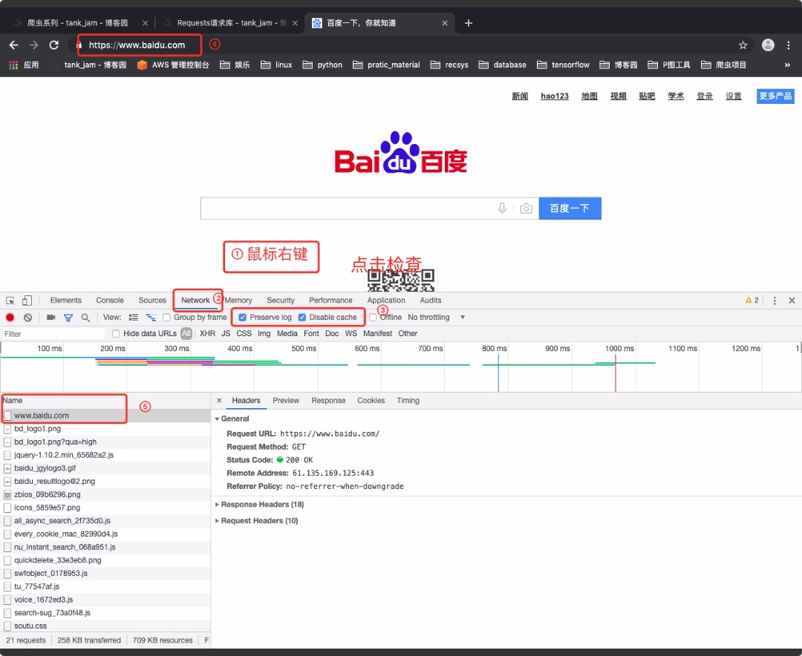The height and width of the screenshot is (656, 802).
Task: Focus the network Filter text field
Action: pos(53,334)
